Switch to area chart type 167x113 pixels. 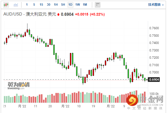tap(16, 5)
